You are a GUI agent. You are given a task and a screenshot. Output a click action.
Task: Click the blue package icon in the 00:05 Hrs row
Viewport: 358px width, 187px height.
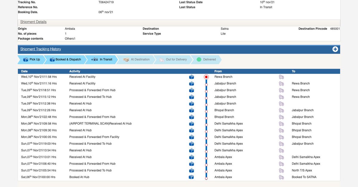192,137
